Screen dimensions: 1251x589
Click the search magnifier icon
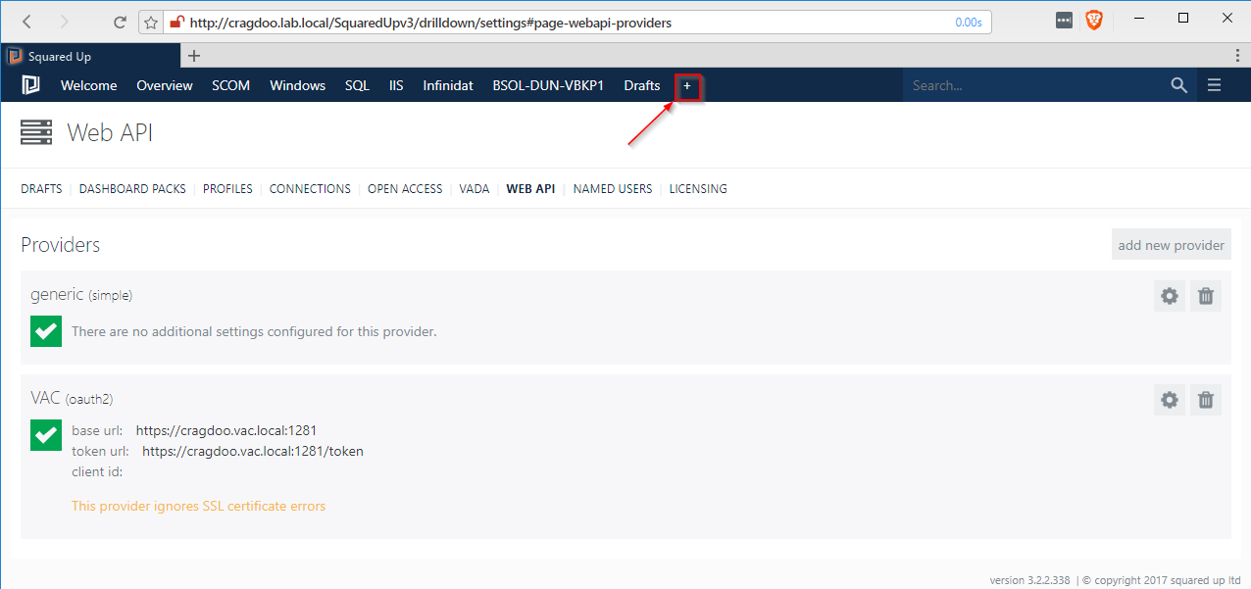pos(1179,85)
